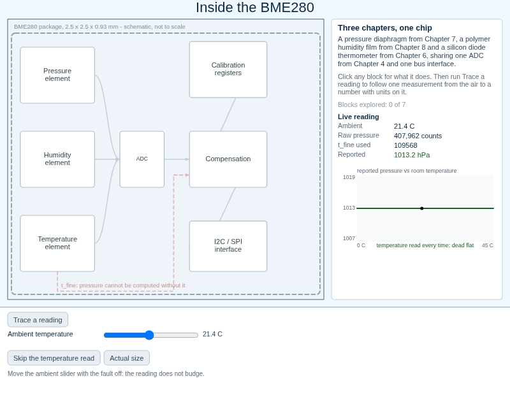Open the I2C / SPI interface block
510x404 pixels.
[x=228, y=246]
